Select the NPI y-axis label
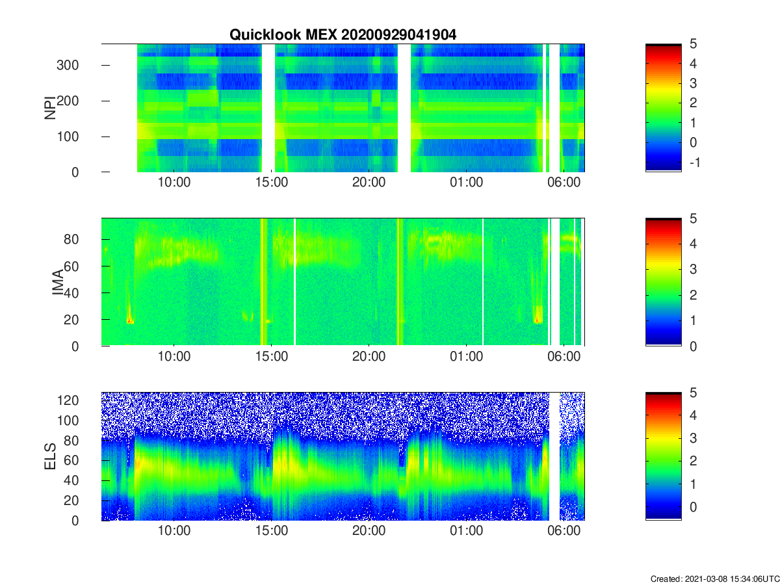The image size is (780, 585). pos(50,108)
